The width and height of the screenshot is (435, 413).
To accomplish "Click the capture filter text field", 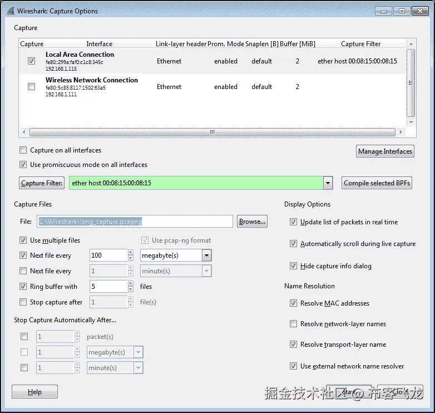I will 196,183.
